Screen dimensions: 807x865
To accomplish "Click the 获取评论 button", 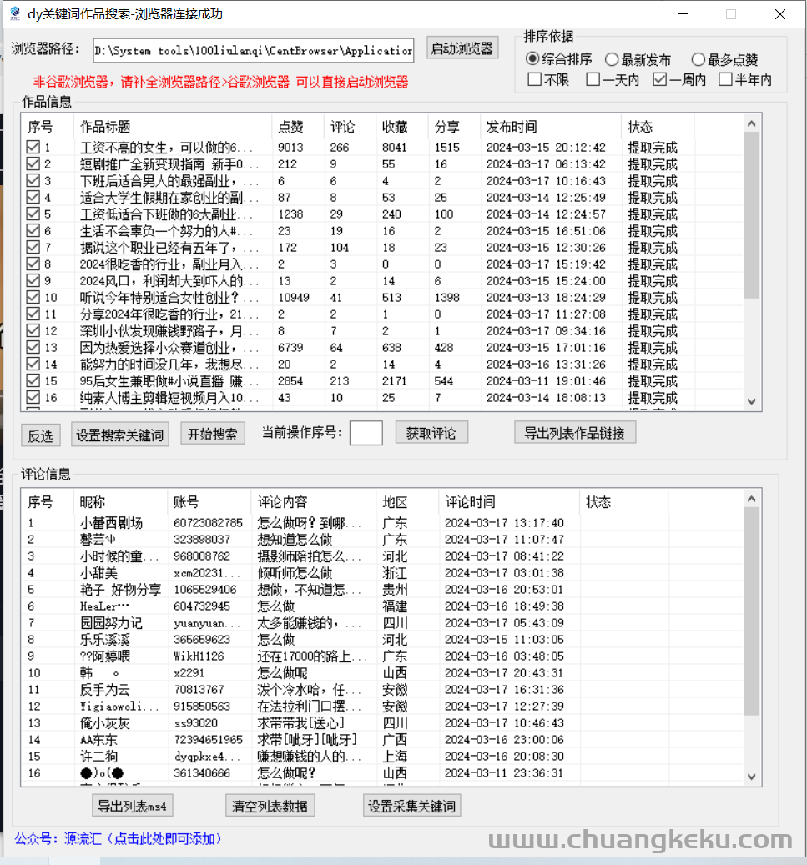I will 431,433.
